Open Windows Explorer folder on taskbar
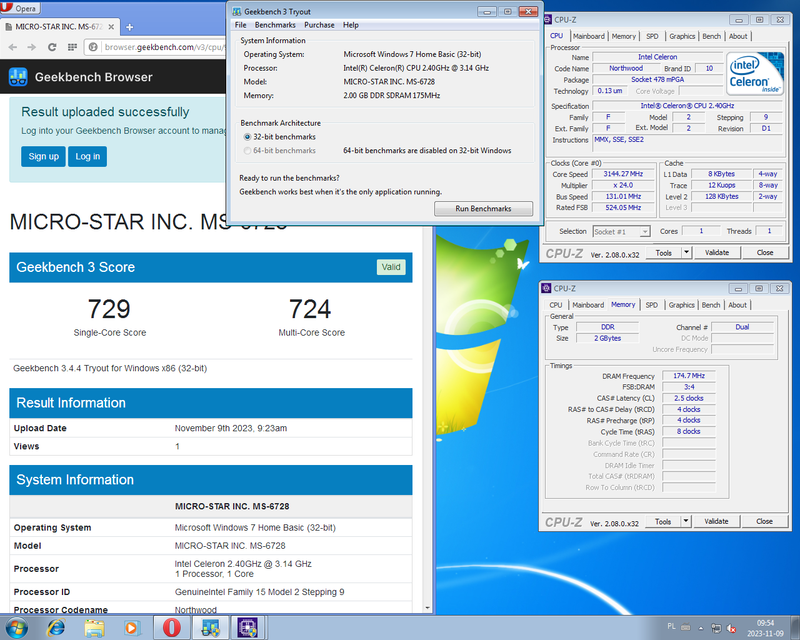 point(94,627)
